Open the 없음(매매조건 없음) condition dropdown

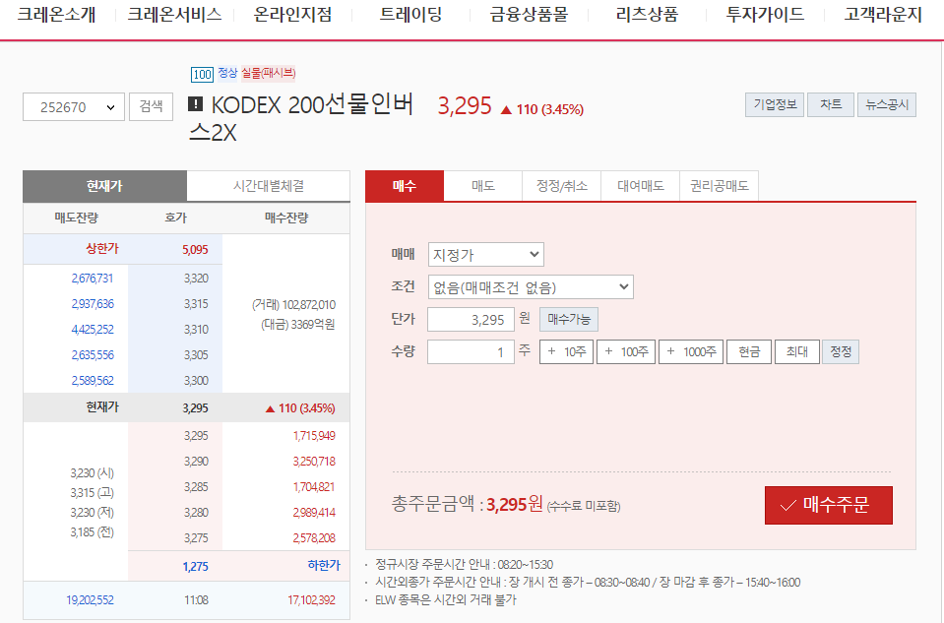click(x=531, y=287)
